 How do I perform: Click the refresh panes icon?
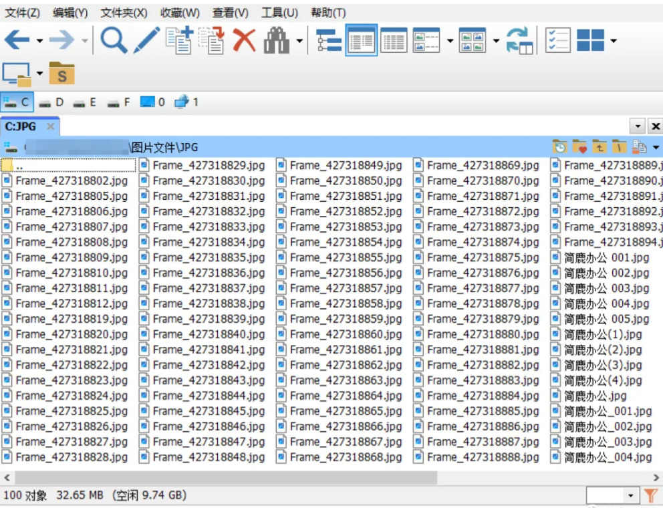pos(519,41)
